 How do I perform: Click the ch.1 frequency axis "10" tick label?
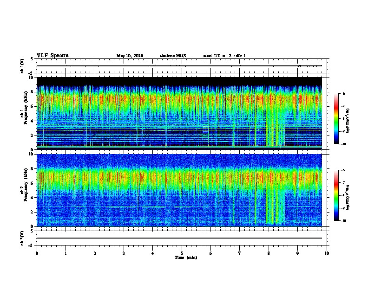[31, 77]
